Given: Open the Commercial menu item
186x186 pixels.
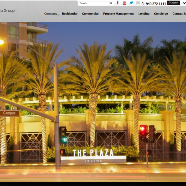Looking at the screenshot, I should (x=90, y=14).
